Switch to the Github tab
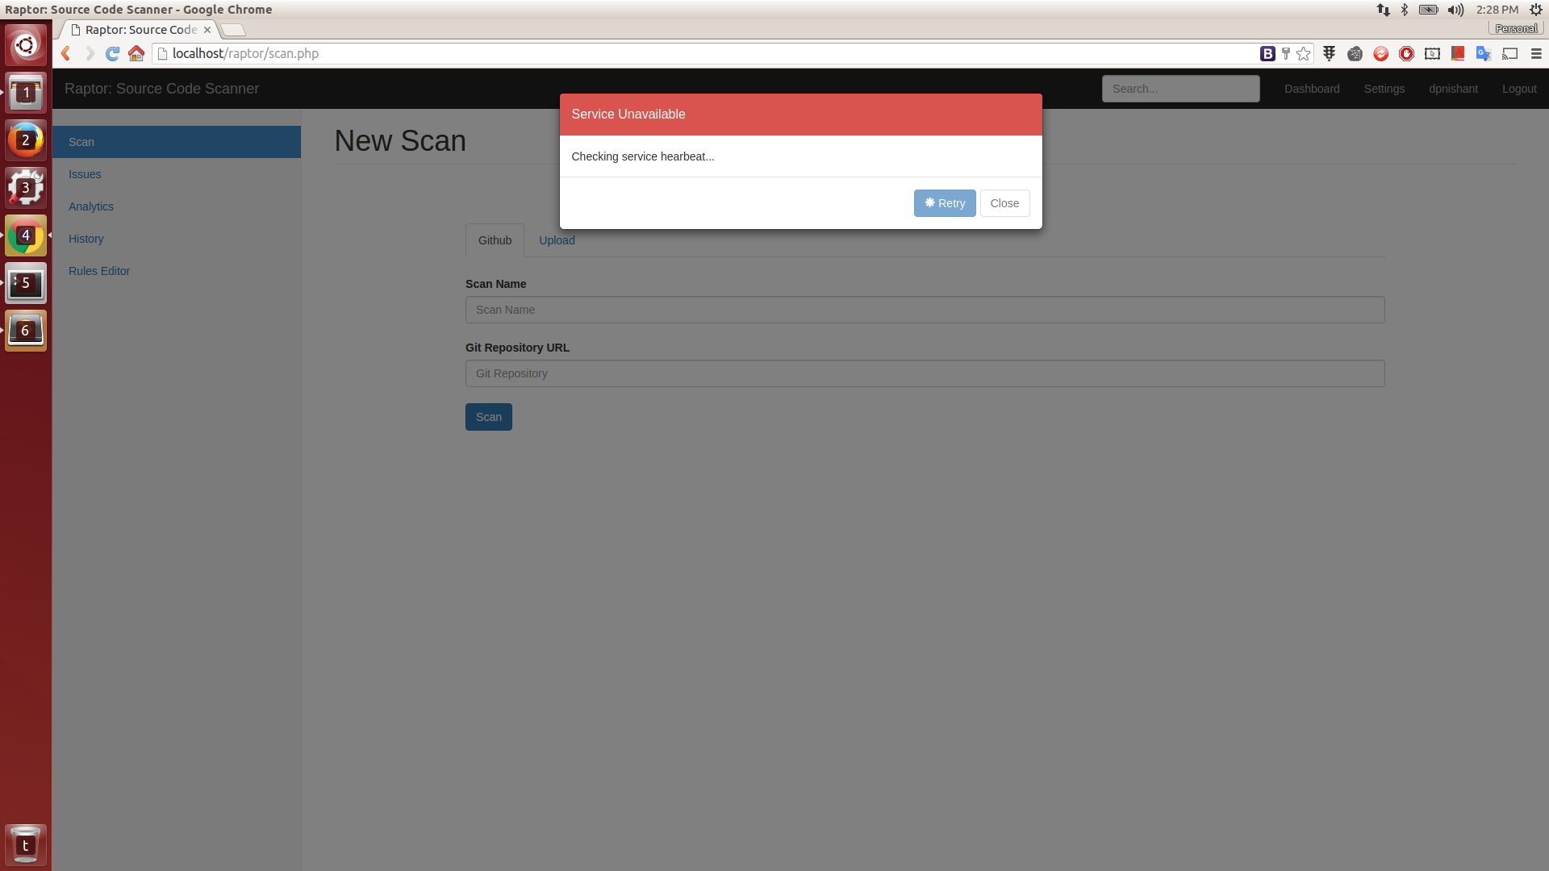This screenshot has height=871, width=1549. (x=495, y=240)
